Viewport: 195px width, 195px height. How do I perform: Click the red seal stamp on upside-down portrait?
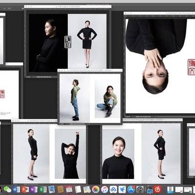point(191,67)
